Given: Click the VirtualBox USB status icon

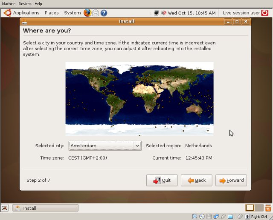Looking at the screenshot, I should click(x=223, y=217).
